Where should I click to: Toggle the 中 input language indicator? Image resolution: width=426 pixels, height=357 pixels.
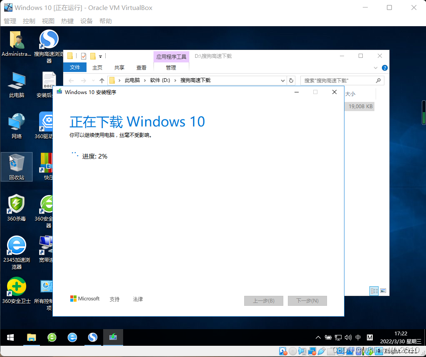click(358, 337)
